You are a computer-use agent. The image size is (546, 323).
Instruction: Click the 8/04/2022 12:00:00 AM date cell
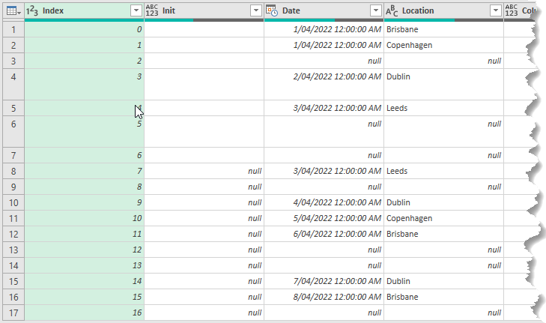point(324,297)
